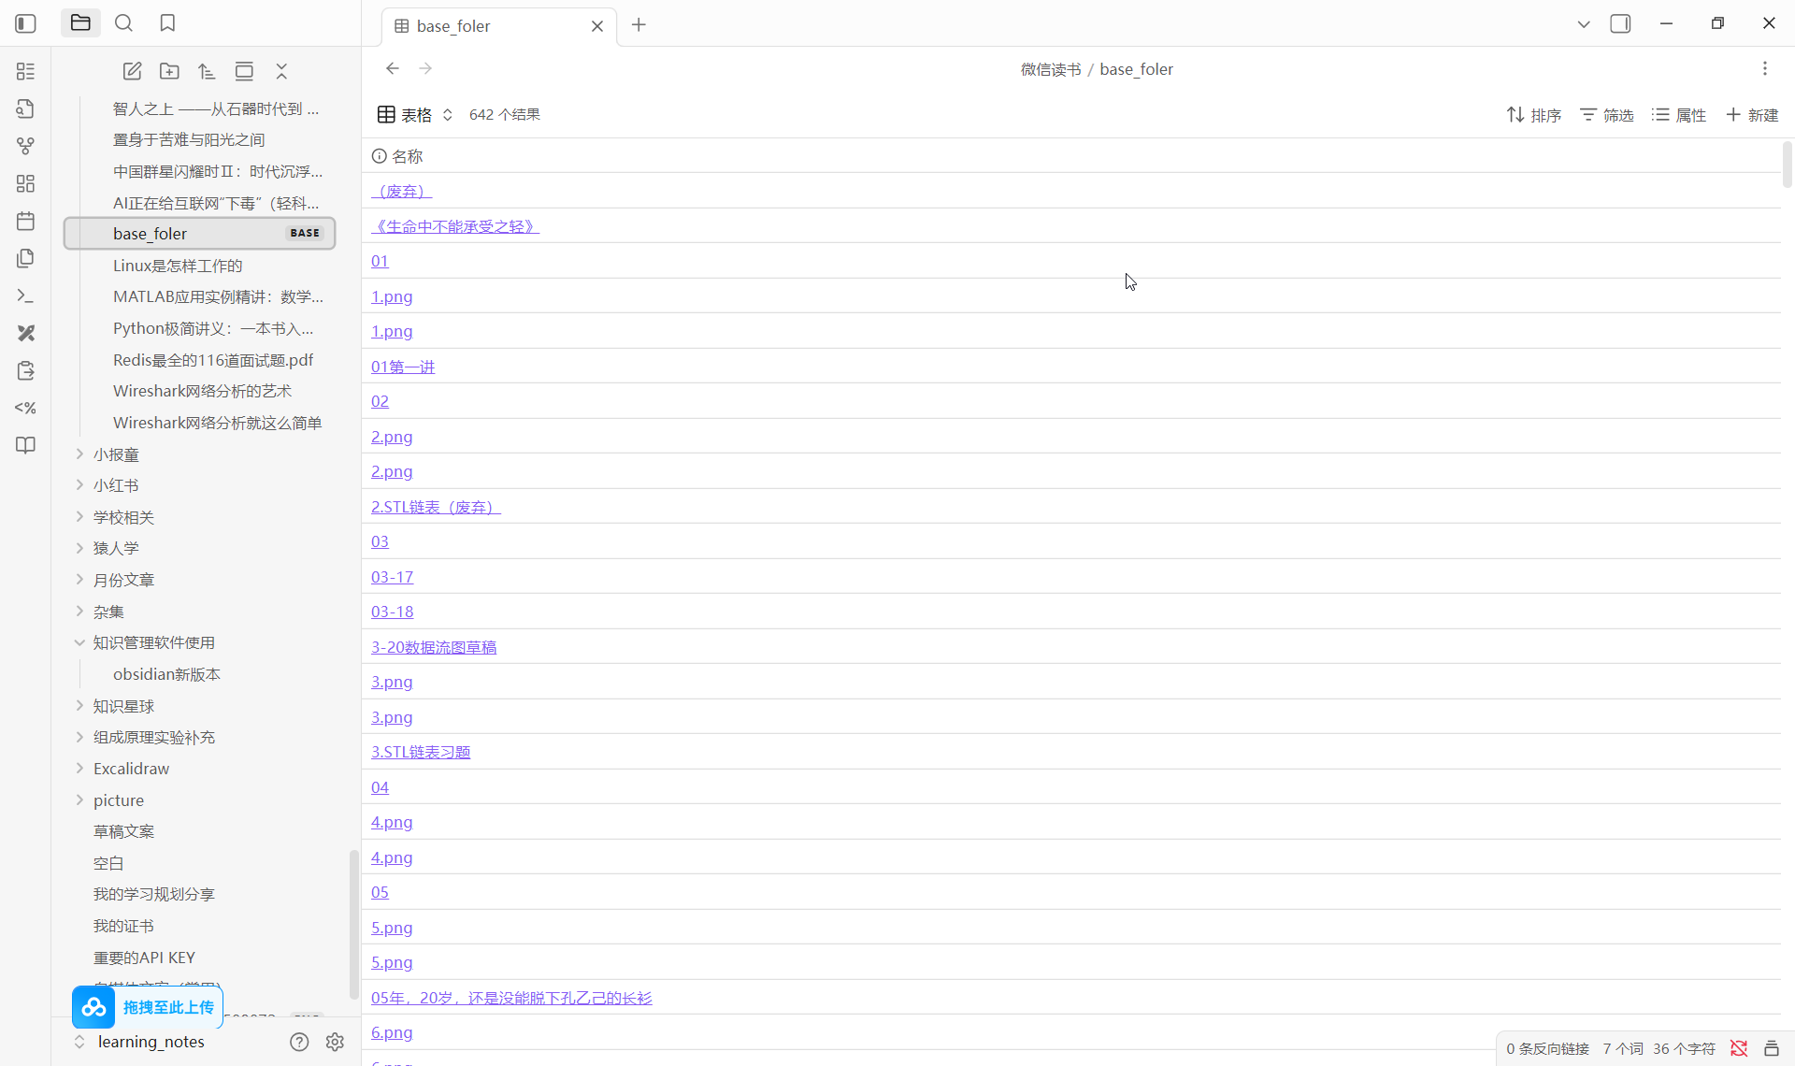The height and width of the screenshot is (1066, 1795).
Task: Open the search panel icon
Action: coord(123,23)
